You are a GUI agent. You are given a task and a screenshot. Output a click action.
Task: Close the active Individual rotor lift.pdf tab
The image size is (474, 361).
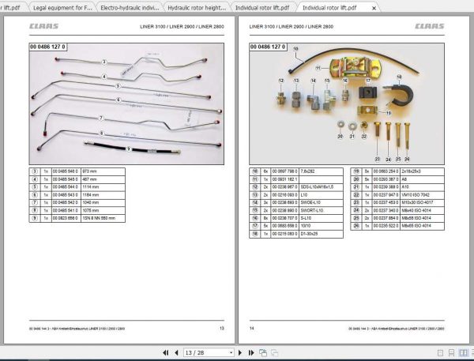pyautogui.click(x=374, y=8)
